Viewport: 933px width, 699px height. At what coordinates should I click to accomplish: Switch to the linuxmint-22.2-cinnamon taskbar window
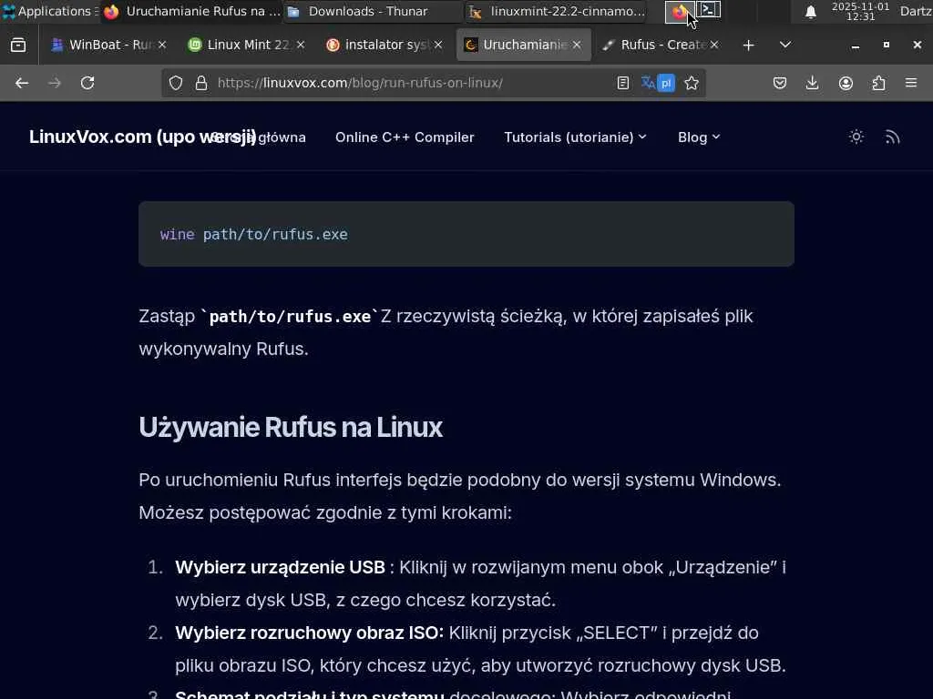pos(558,11)
